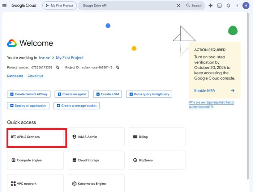Click the page vertical scrollbar
The height and width of the screenshot is (192, 253).
pyautogui.click(x=248, y=95)
